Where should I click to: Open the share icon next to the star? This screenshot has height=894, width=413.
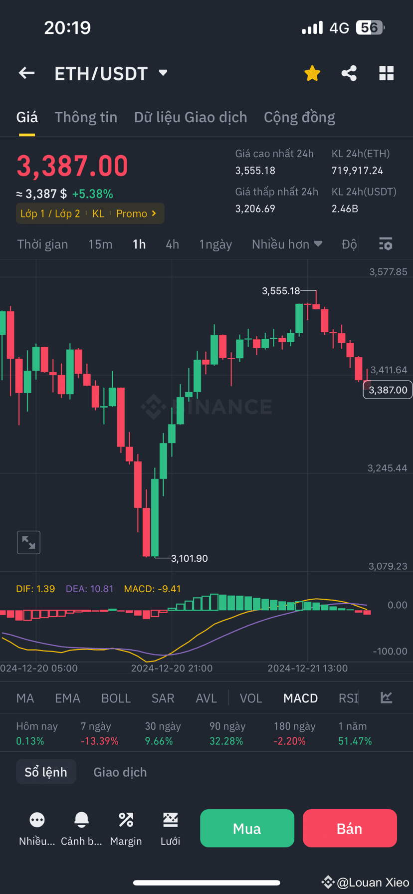point(349,73)
